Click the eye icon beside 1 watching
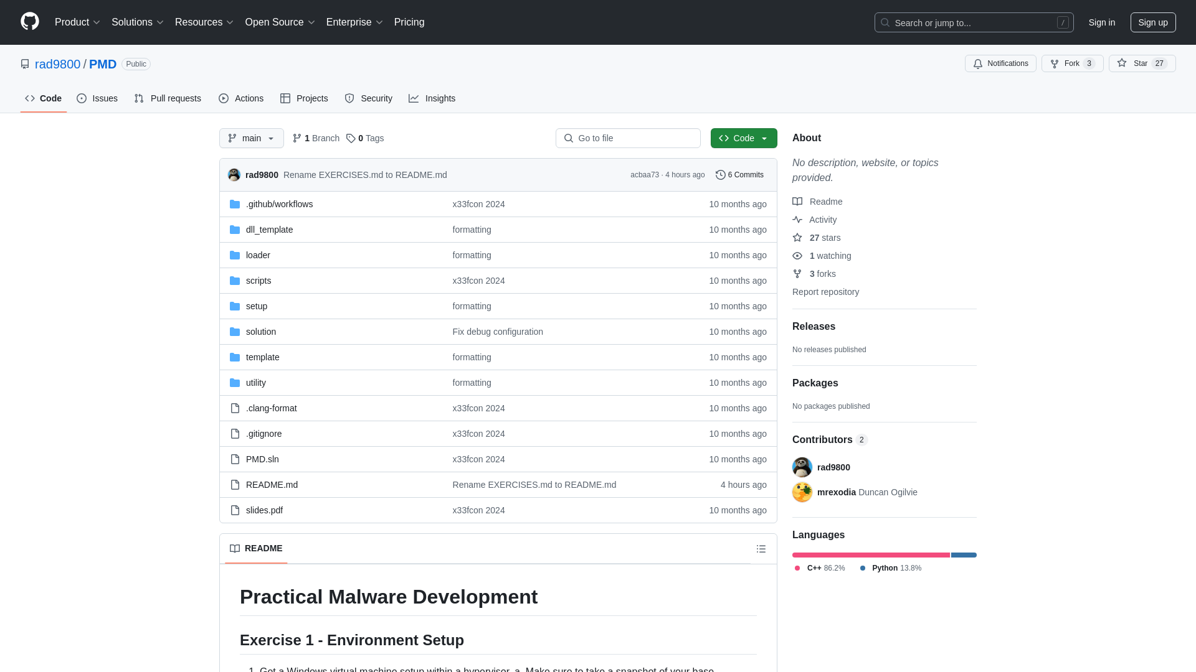This screenshot has height=672, width=1196. (x=797, y=256)
